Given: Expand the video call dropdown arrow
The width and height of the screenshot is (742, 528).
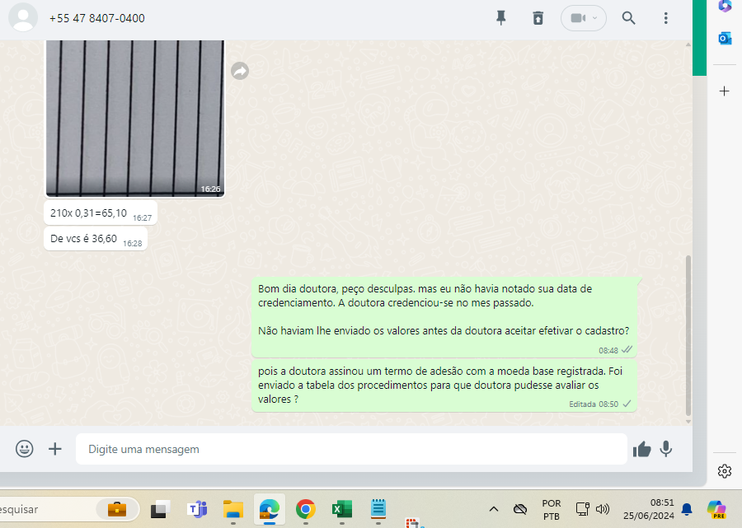Looking at the screenshot, I should [594, 18].
